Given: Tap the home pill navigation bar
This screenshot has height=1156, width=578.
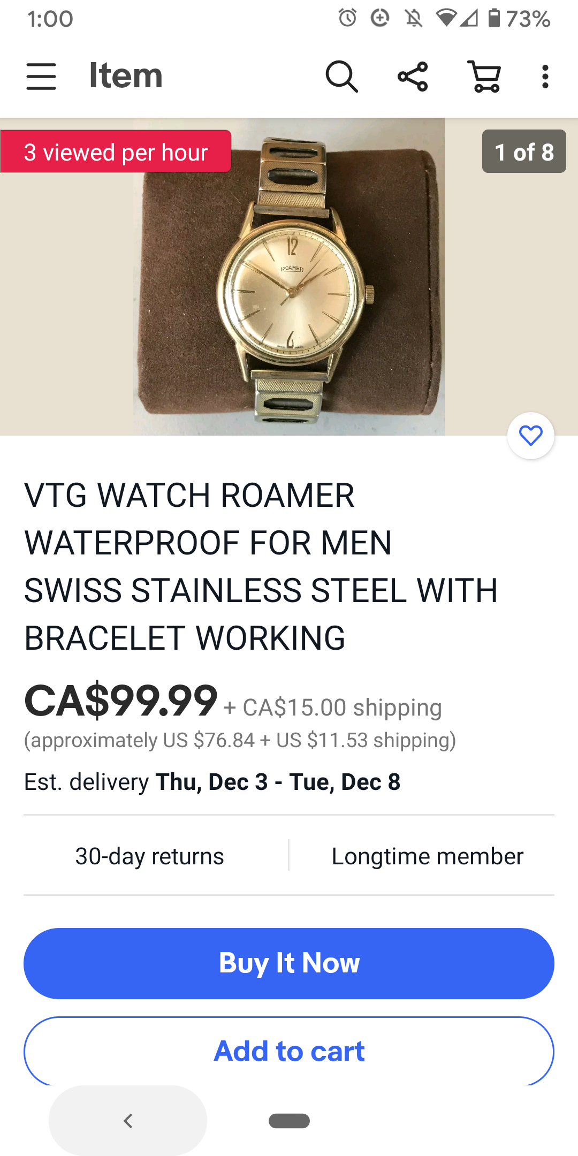Looking at the screenshot, I should pyautogui.click(x=289, y=1121).
